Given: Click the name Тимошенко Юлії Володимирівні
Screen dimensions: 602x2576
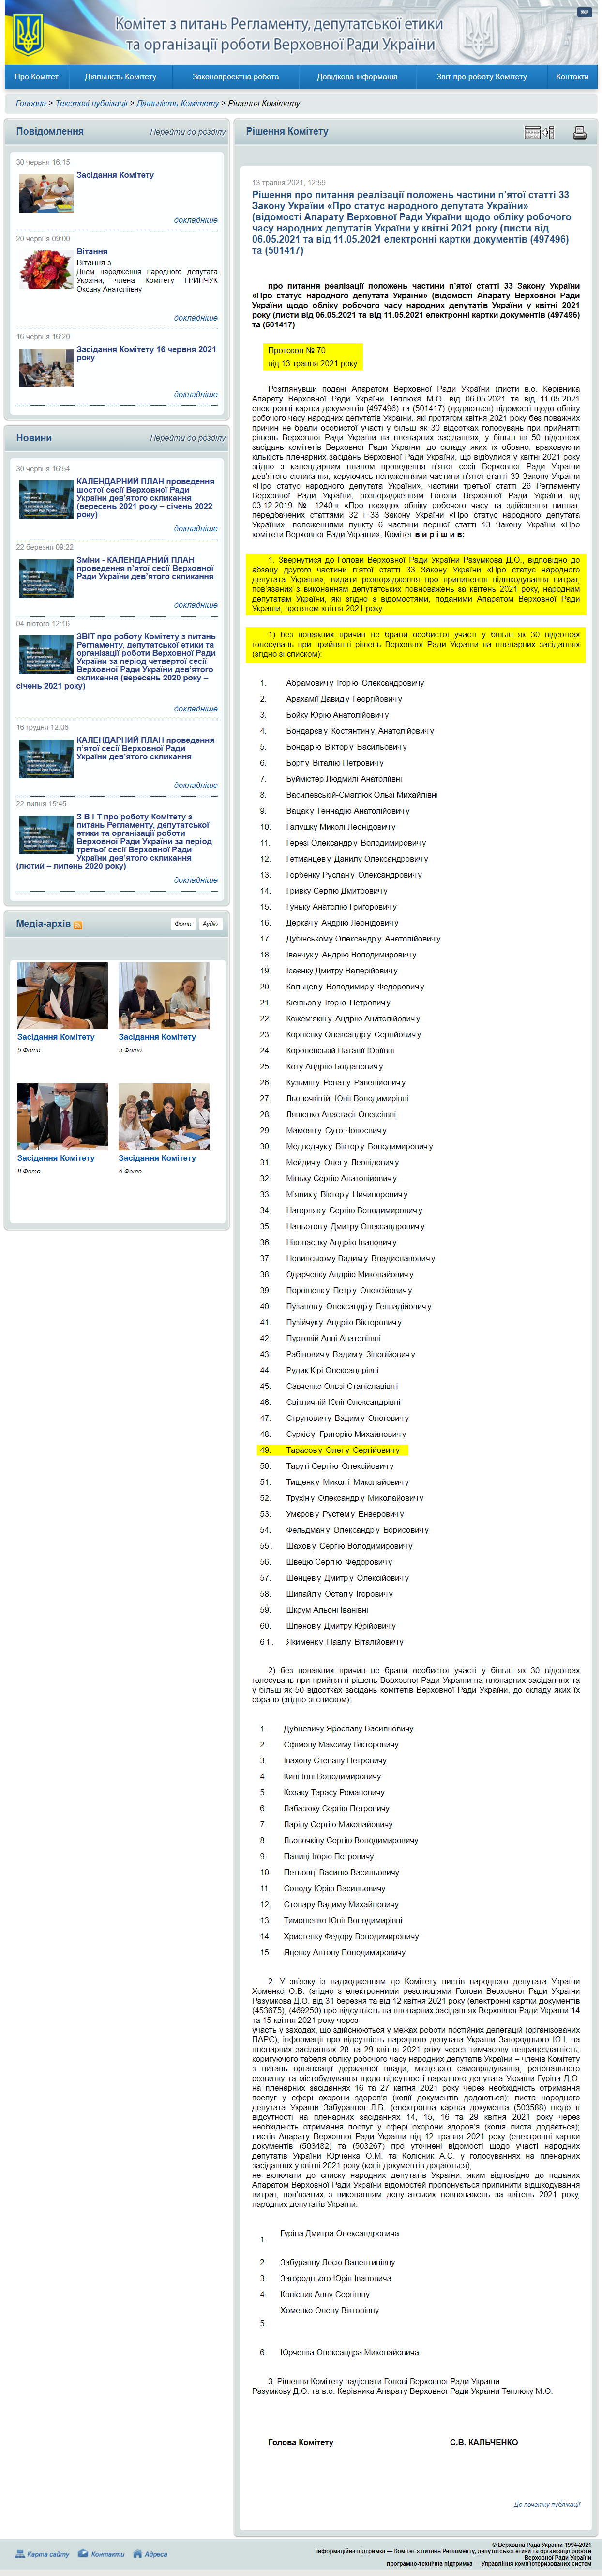Looking at the screenshot, I should 342,1920.
